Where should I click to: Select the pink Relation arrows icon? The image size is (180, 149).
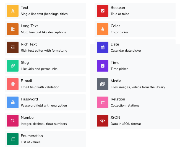click(103, 102)
